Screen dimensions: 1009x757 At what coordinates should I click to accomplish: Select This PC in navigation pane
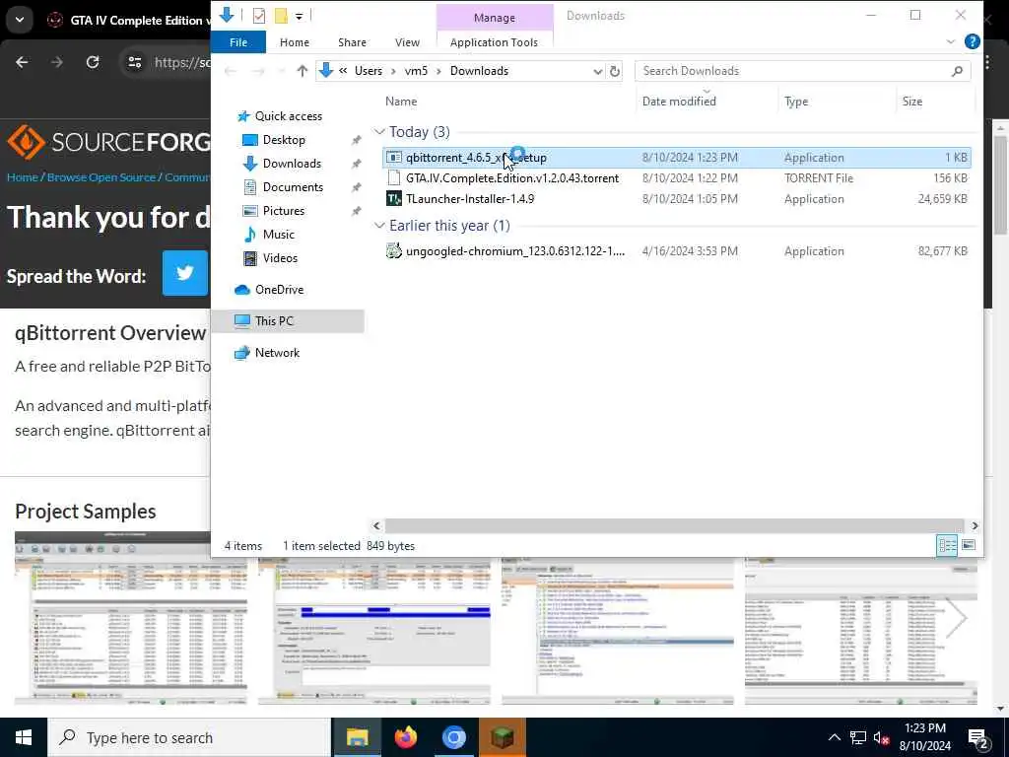tap(288, 321)
